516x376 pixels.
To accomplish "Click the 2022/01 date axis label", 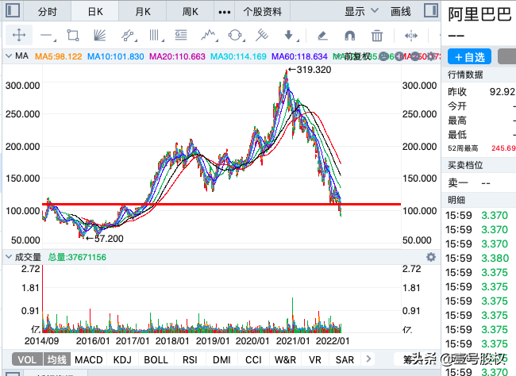I will pos(333,341).
